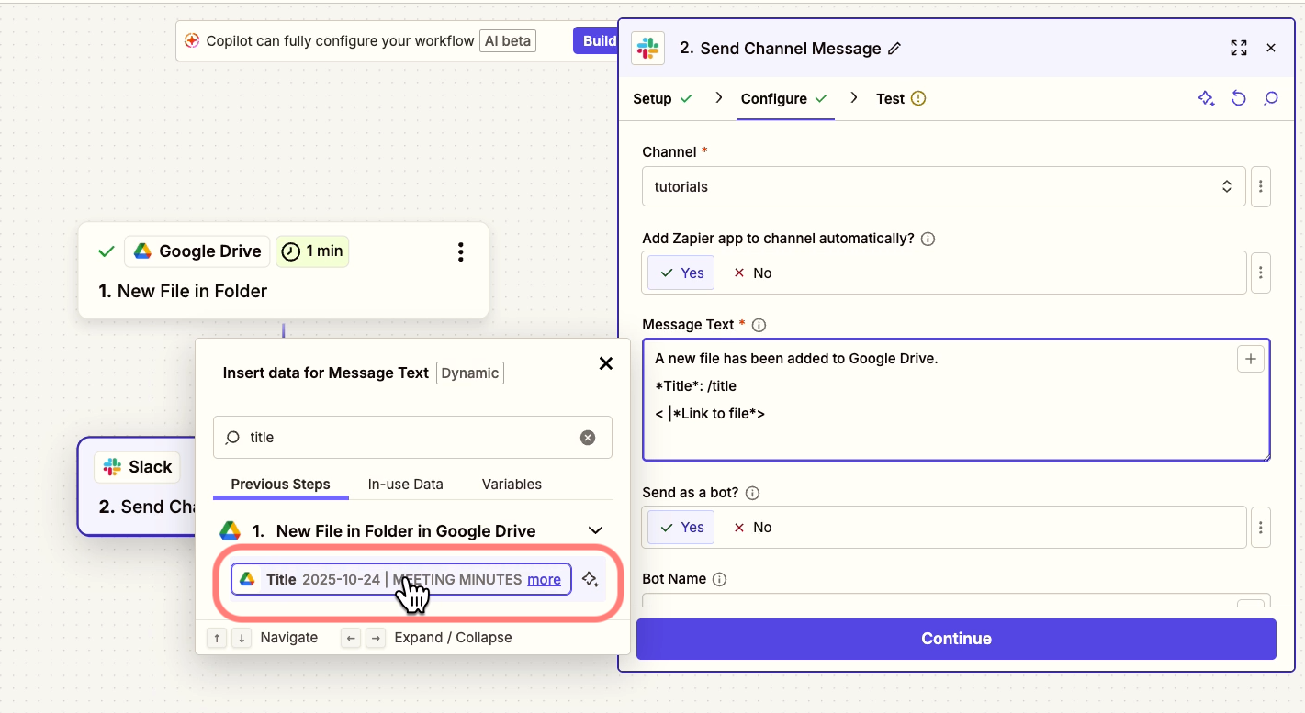Image resolution: width=1305 pixels, height=713 pixels.
Task: Open options menu next to Send as a bot field
Action: (x=1261, y=527)
